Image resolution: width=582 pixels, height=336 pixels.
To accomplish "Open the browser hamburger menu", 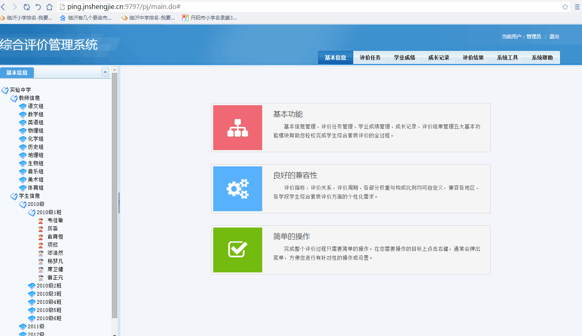I will coord(577,7).
